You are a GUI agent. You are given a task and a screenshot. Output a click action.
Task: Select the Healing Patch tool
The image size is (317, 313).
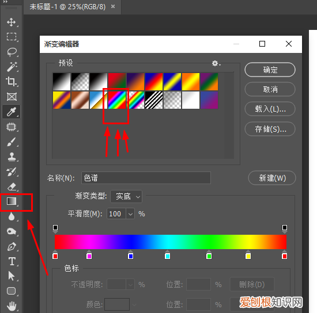pos(12,127)
